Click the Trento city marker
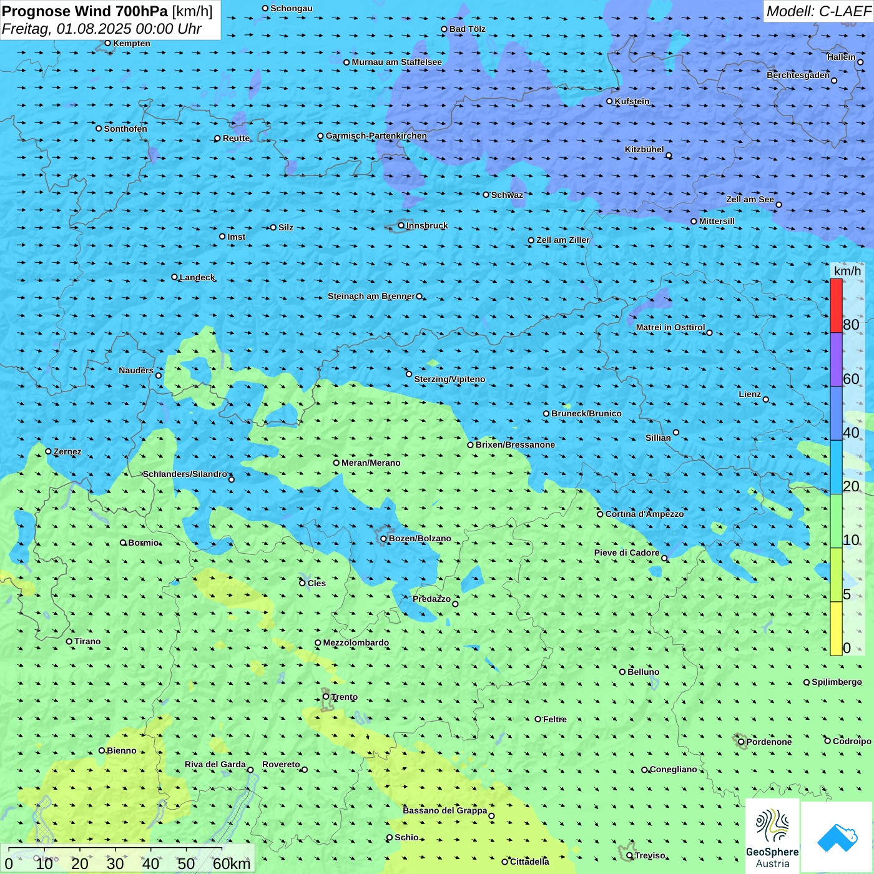874x874 pixels. [326, 697]
